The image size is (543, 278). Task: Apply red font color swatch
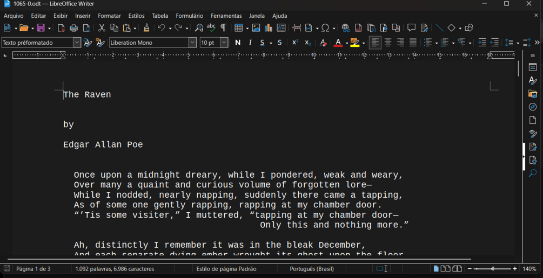338,43
